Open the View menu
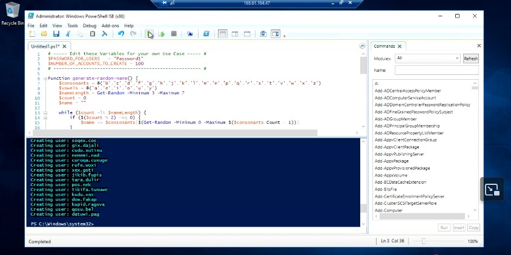Viewport: 511px width, 255px height. click(57, 26)
